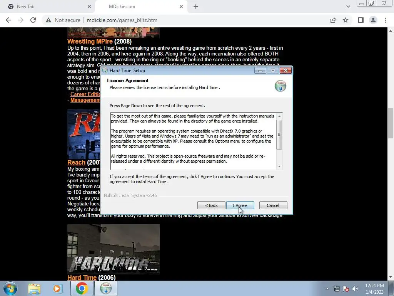Click page scrollbar down arrow
Image resolution: width=394 pixels, height=296 pixels.
click(x=391, y=277)
